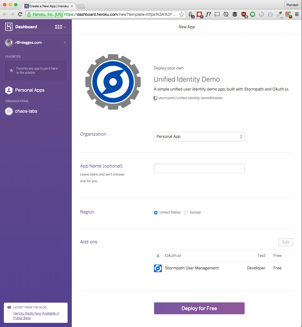
Task: Click the Deploy for Free button
Action: (x=199, y=308)
